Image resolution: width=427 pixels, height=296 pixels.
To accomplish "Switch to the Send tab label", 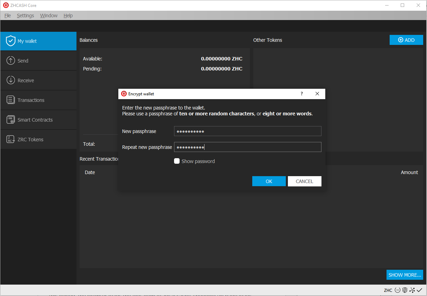I will (x=23, y=61).
